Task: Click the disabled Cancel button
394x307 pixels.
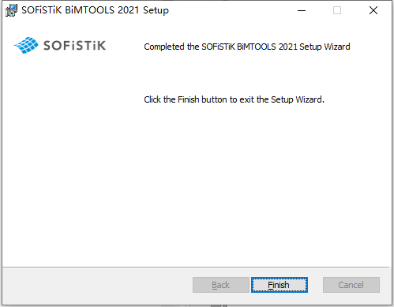Action: pos(351,285)
